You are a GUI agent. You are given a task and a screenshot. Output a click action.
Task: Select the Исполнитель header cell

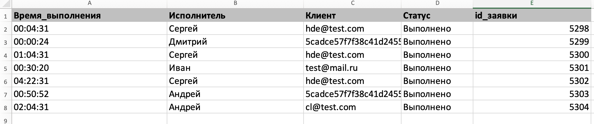pyautogui.click(x=235, y=16)
